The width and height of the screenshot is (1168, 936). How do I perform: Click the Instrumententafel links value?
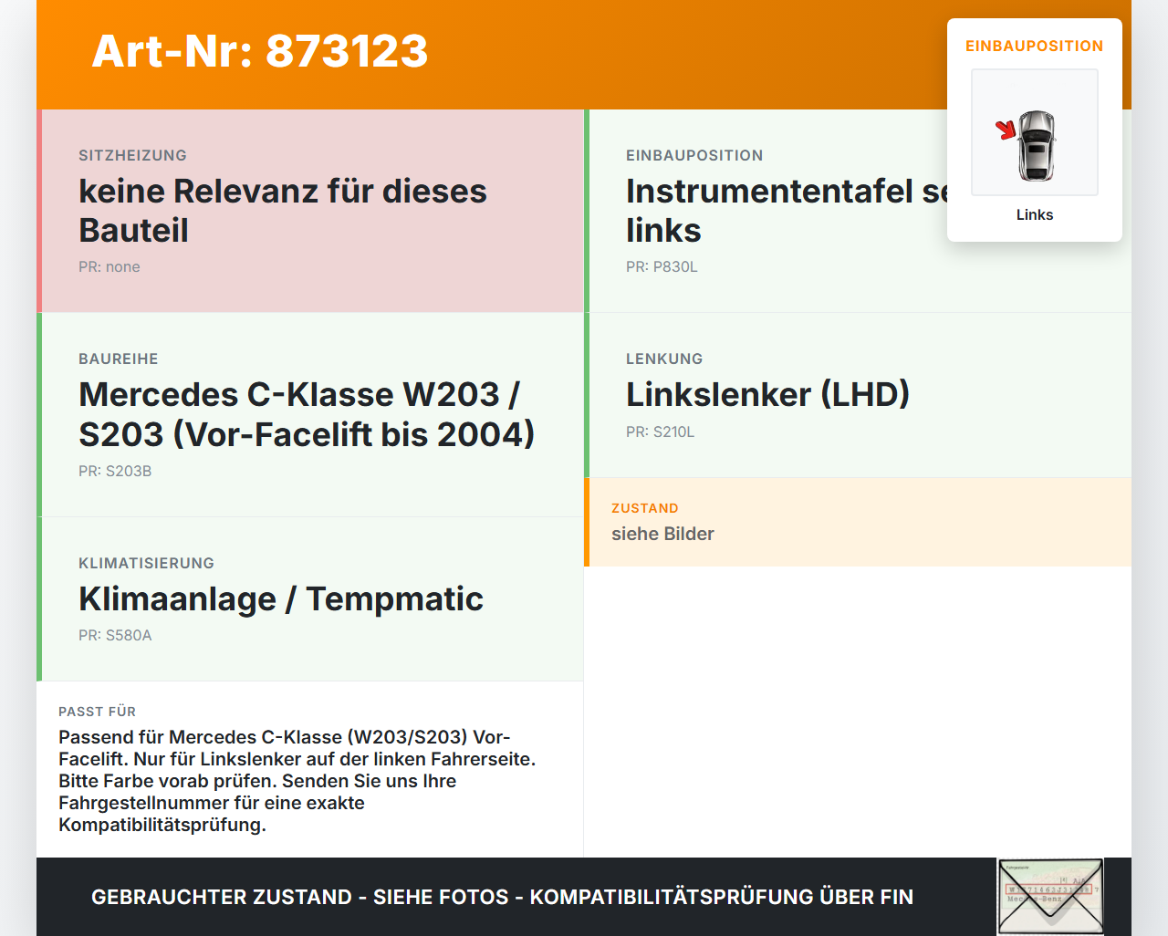tap(787, 211)
